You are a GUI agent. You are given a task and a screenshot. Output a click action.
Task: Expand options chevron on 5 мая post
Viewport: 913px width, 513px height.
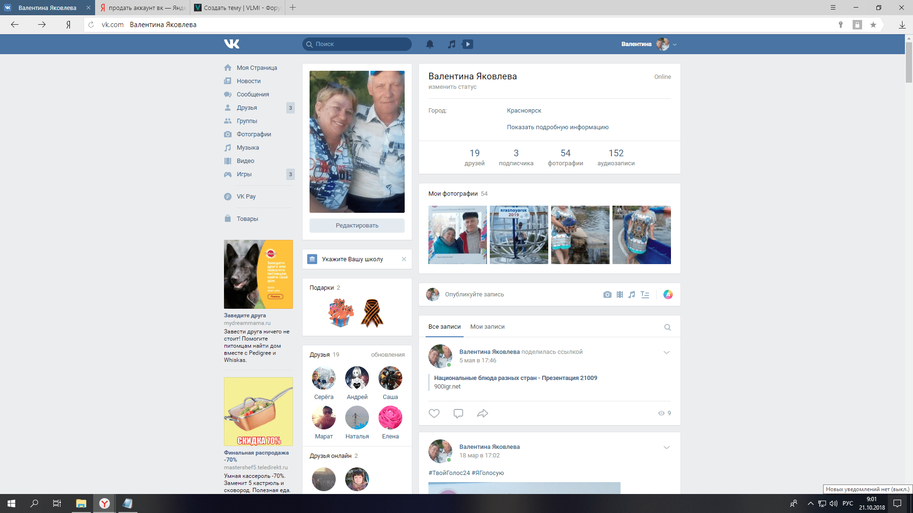point(666,352)
